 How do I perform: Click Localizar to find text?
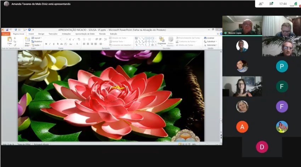[210, 38]
